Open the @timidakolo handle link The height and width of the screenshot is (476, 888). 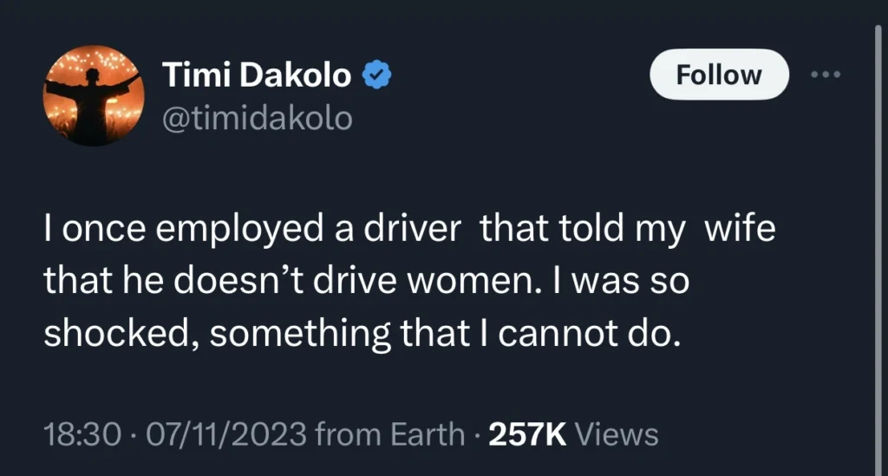[x=258, y=118]
